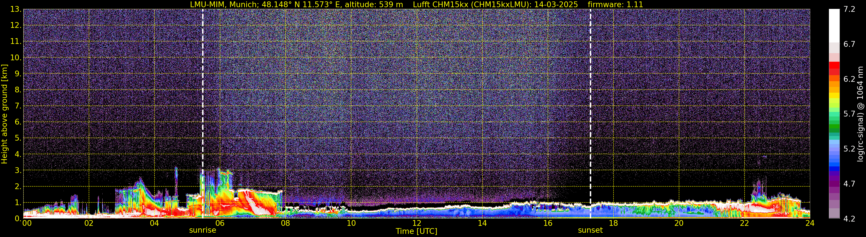Click the '5.2' colorbar value label
The height and width of the screenshot is (237, 866).
pos(850,149)
